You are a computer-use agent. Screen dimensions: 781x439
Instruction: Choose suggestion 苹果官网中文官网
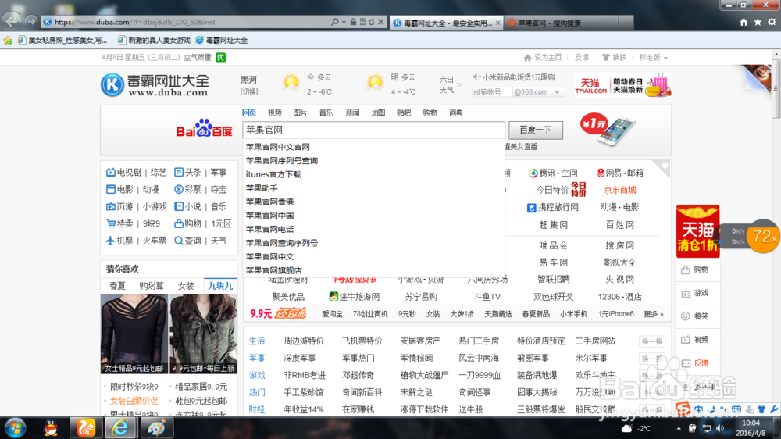coord(277,147)
